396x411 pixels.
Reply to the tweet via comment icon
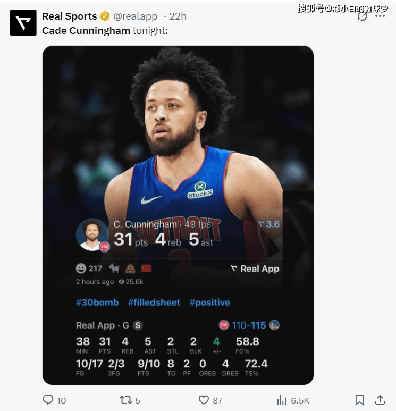(x=48, y=400)
